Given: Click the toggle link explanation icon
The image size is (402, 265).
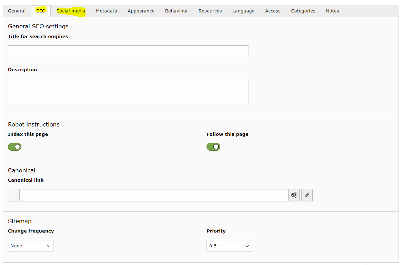Looking at the screenshot, I should point(294,195).
